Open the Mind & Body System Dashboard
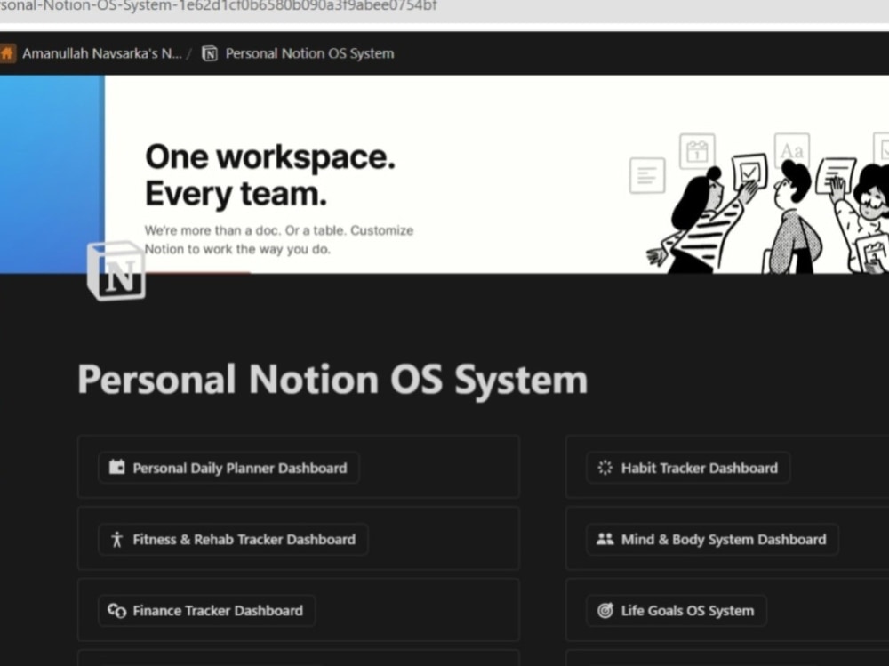Screen dimensions: 889x666 (724, 539)
